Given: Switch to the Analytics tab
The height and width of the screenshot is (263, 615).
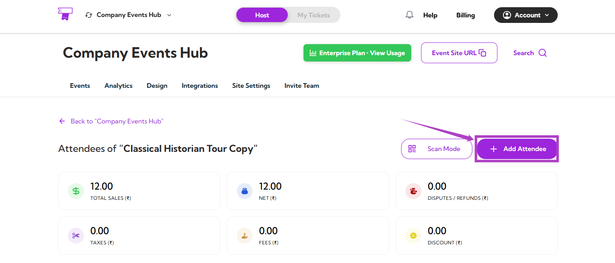Looking at the screenshot, I should 118,85.
